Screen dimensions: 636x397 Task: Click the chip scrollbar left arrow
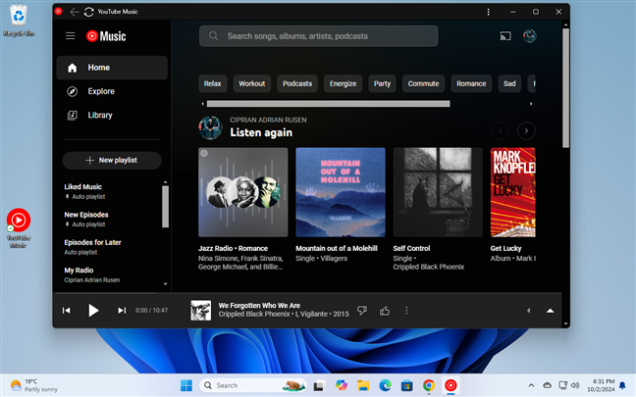[x=202, y=104]
